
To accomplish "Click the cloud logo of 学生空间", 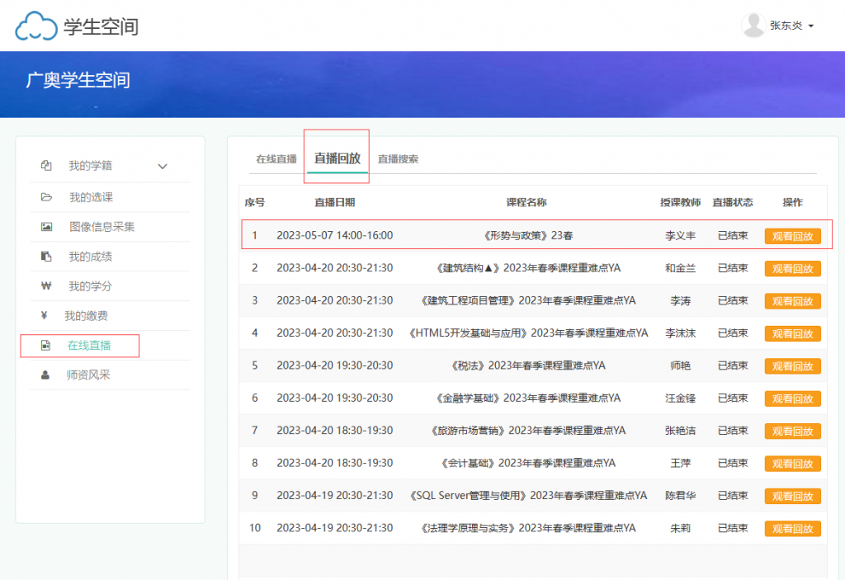I will point(36,26).
